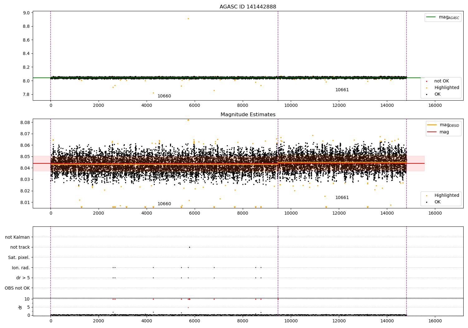Select 'Highlighted' legend entry in top plot
Image resolution: width=468 pixels, height=328 pixels.
(x=447, y=88)
